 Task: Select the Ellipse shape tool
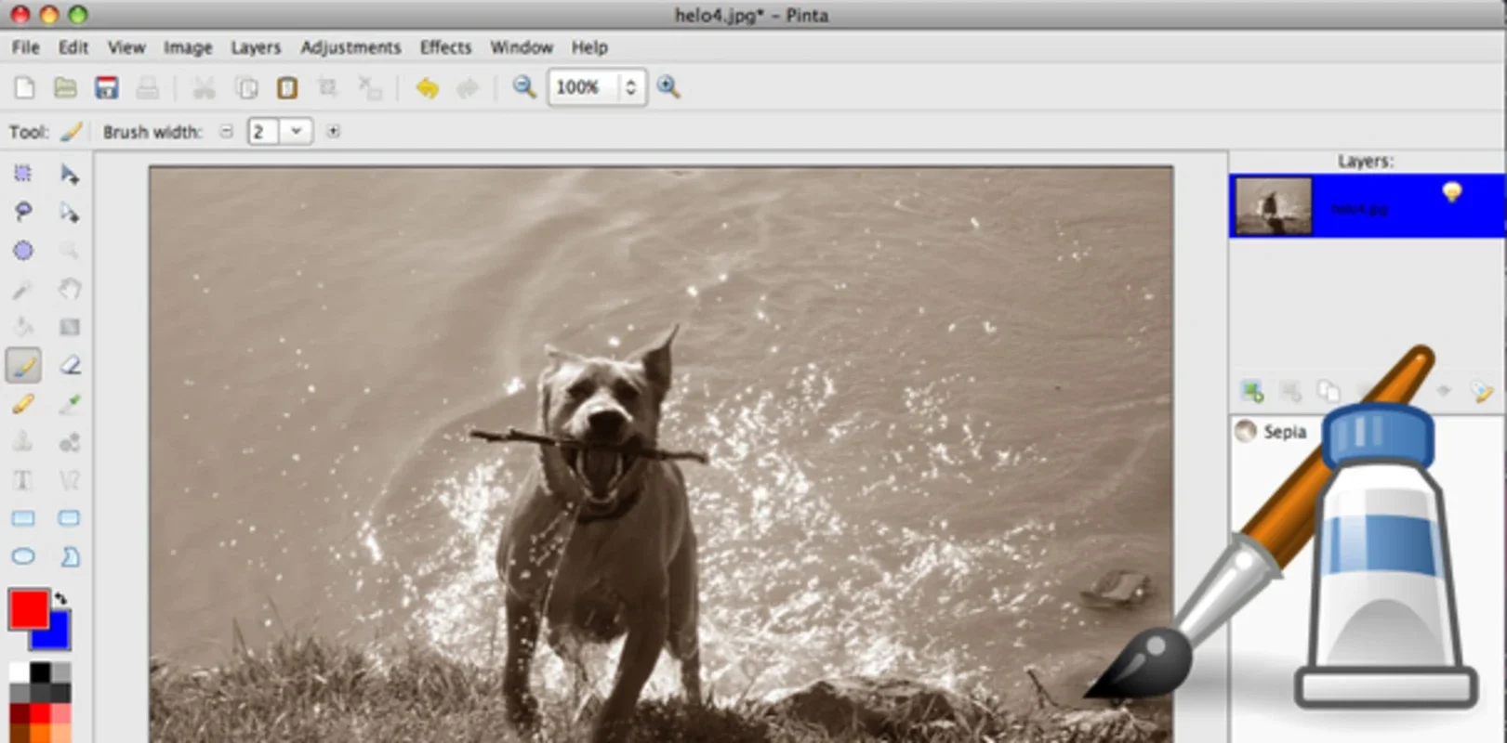23,556
